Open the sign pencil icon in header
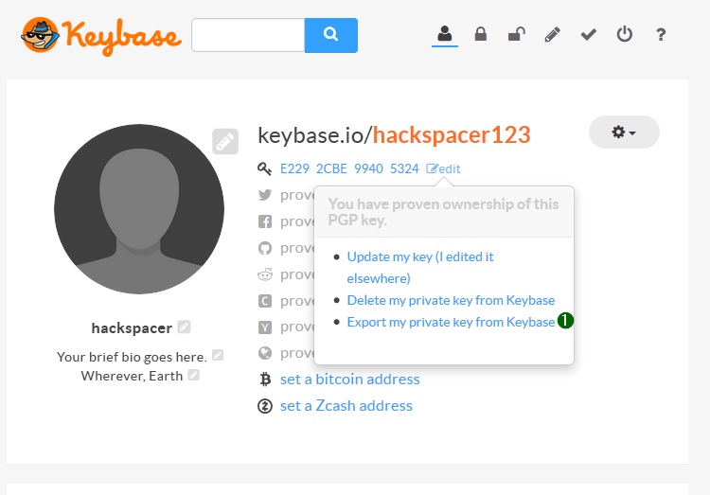 tap(553, 34)
